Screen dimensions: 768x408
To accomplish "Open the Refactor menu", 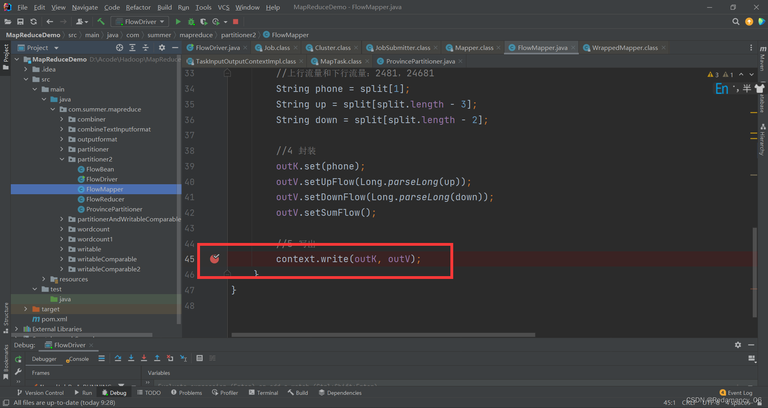I will 138,7.
